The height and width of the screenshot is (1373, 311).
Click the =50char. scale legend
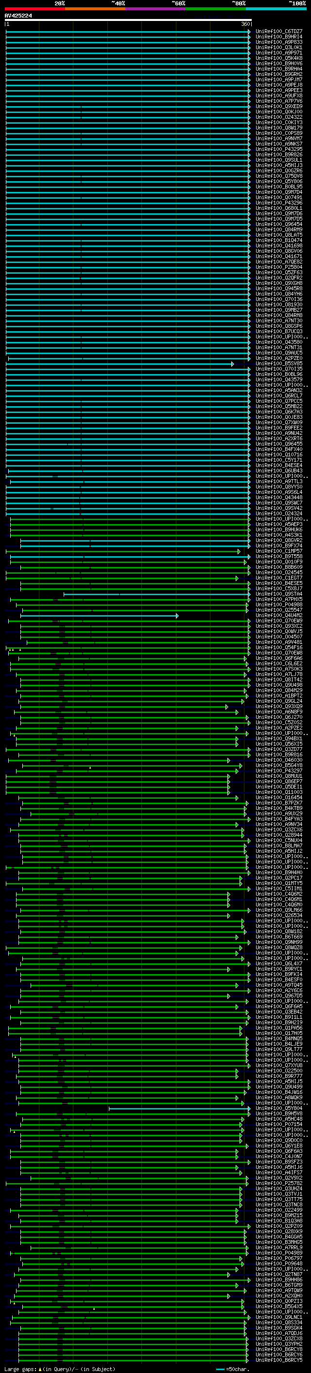[x=232, y=1369]
